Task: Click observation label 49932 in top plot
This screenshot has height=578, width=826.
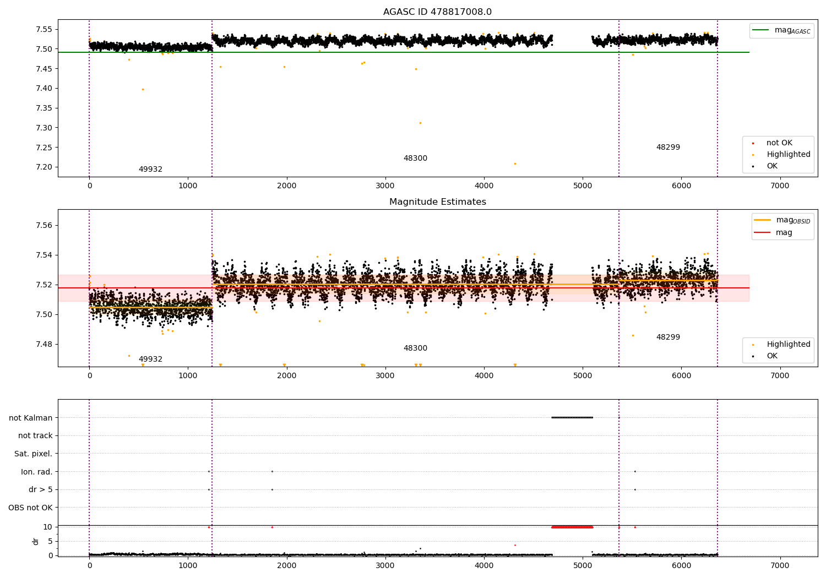Action: 150,170
